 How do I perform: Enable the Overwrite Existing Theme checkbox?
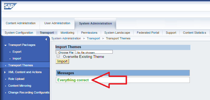pyautogui.click(x=58, y=56)
